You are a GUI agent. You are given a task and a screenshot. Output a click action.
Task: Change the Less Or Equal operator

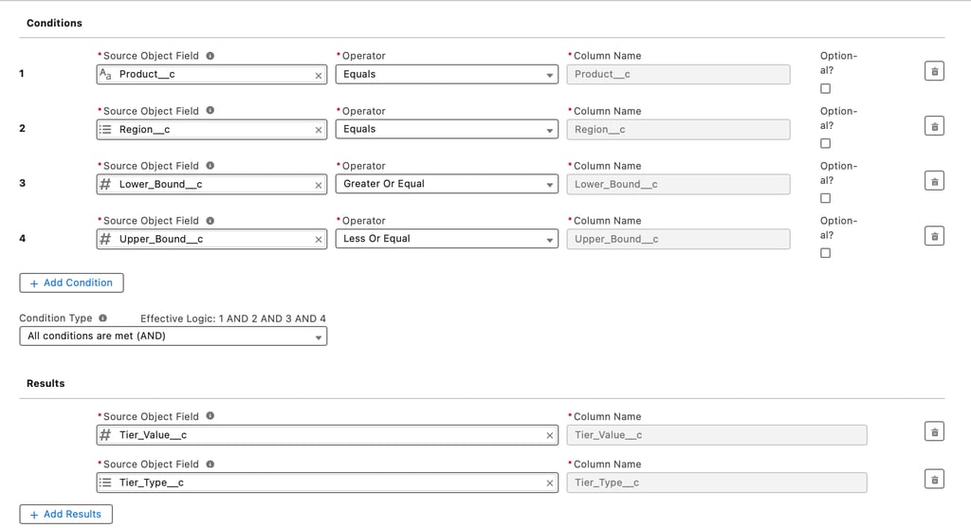[x=447, y=239]
